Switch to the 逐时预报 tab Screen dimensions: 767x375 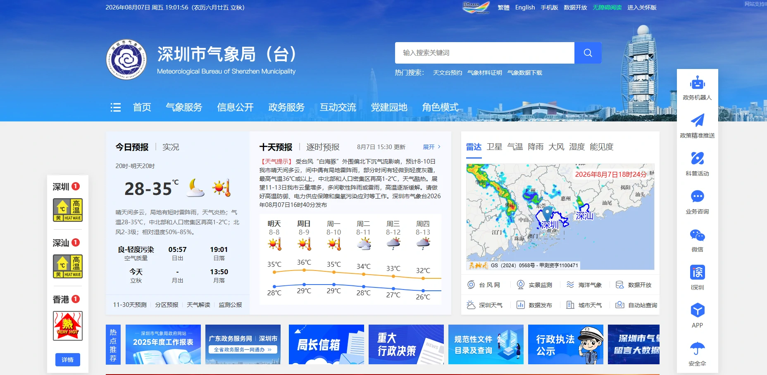pos(323,147)
